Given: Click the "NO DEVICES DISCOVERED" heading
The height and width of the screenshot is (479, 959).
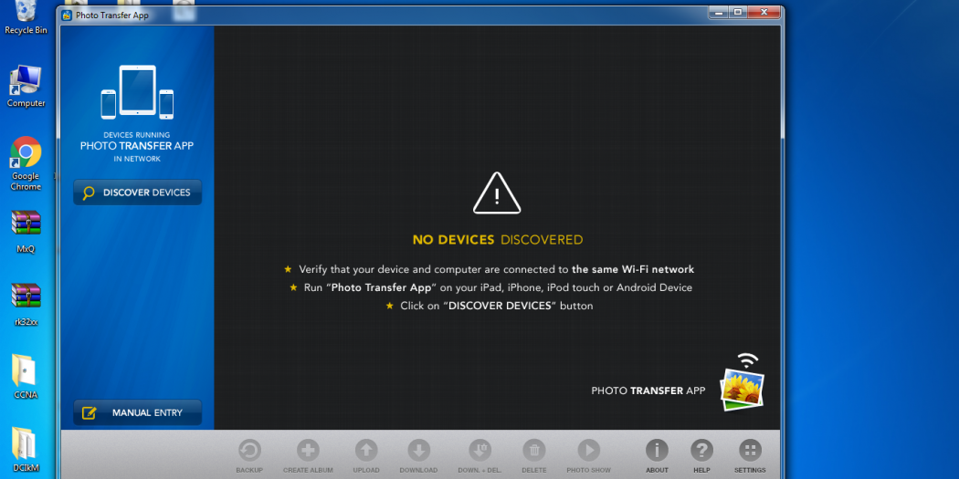Looking at the screenshot, I should [x=498, y=240].
